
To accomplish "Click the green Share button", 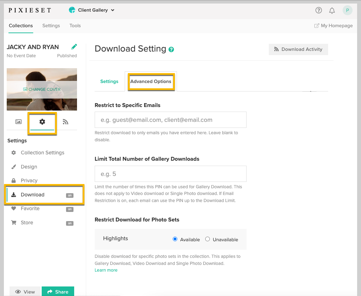I will pyautogui.click(x=58, y=292).
